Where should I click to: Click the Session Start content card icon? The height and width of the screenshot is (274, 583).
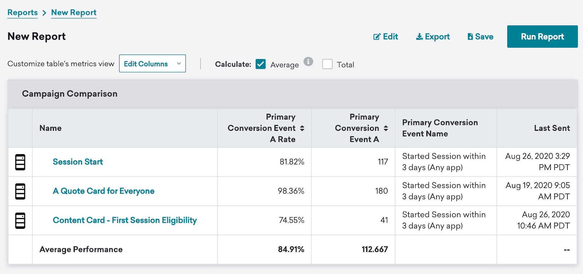20,162
